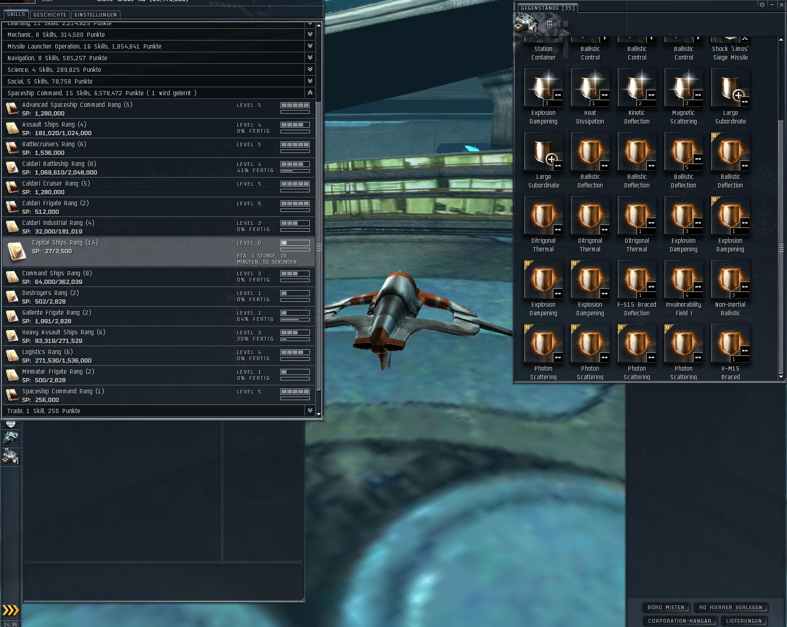This screenshot has width=787, height=627.
Task: Click the Battlecruisers skill book icon
Action: pos(12,148)
